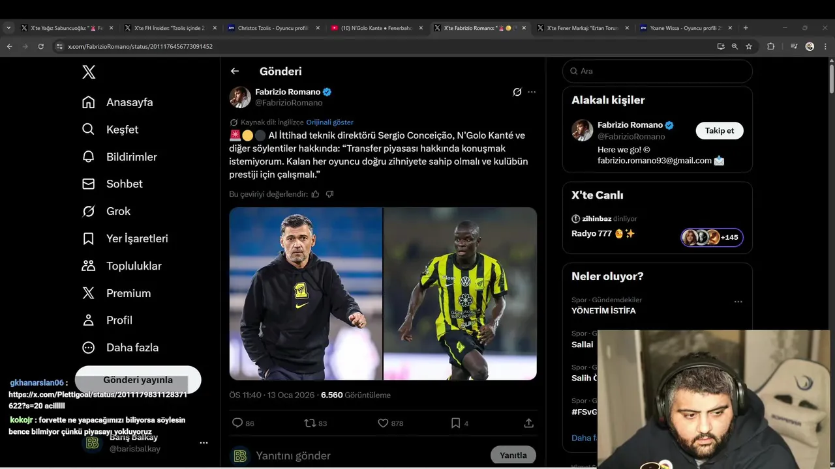Go back with Gönderi arrow

pyautogui.click(x=235, y=71)
